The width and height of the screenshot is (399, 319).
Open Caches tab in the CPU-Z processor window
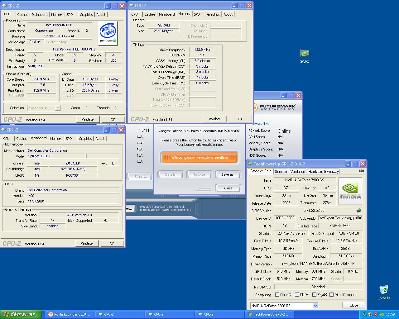(x=22, y=15)
